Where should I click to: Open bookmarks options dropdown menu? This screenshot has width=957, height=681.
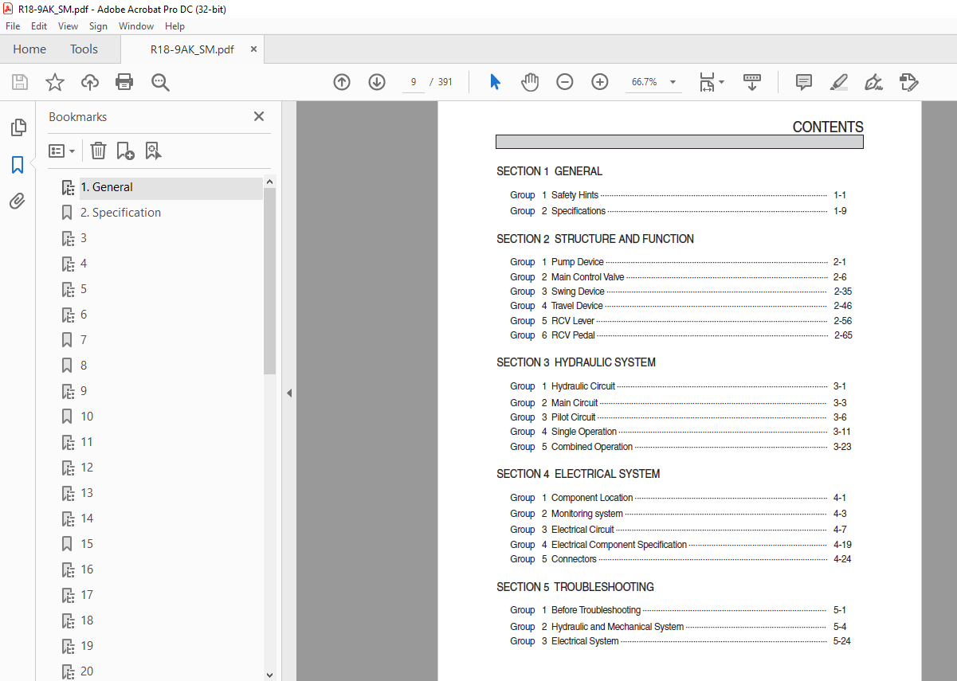(62, 151)
